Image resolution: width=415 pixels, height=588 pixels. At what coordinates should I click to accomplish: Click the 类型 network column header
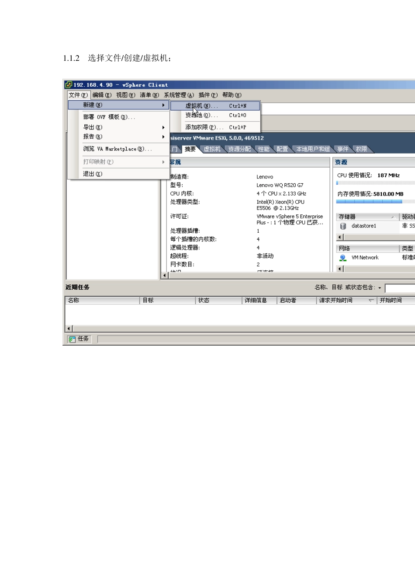coord(408,248)
